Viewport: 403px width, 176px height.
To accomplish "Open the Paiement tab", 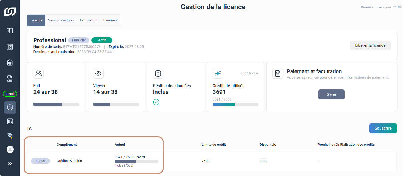I will [111, 20].
